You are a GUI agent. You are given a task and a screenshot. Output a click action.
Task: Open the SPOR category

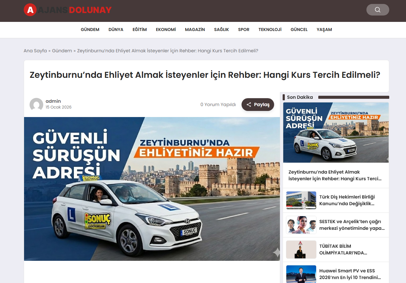[x=244, y=29]
